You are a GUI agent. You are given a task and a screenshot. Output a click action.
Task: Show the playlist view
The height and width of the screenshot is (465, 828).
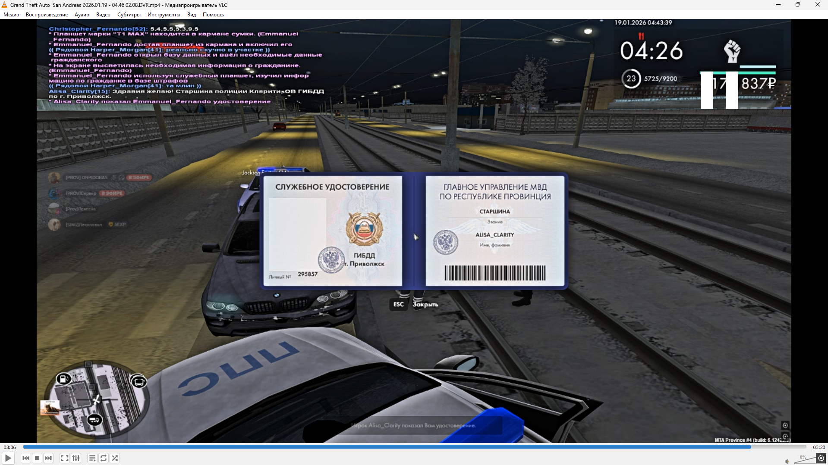[92, 458]
